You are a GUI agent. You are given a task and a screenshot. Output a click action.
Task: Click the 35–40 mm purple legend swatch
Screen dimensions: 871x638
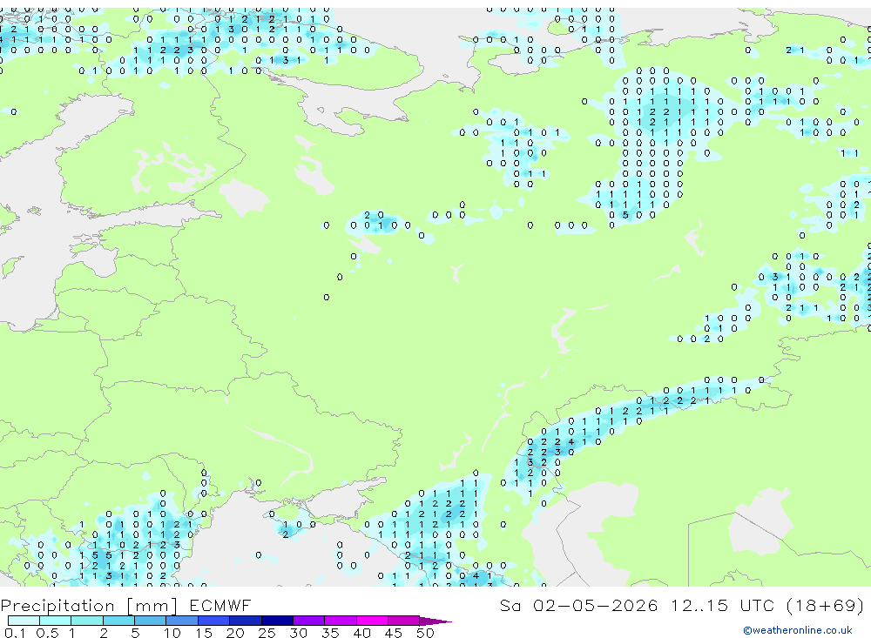tap(341, 621)
